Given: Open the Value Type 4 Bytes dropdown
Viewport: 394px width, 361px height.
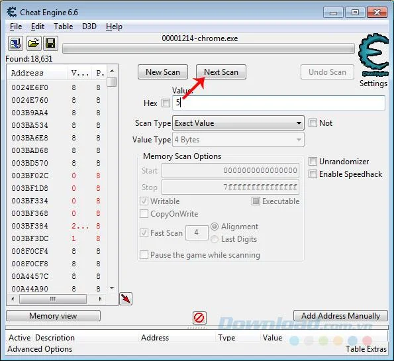Looking at the screenshot, I should (x=238, y=140).
